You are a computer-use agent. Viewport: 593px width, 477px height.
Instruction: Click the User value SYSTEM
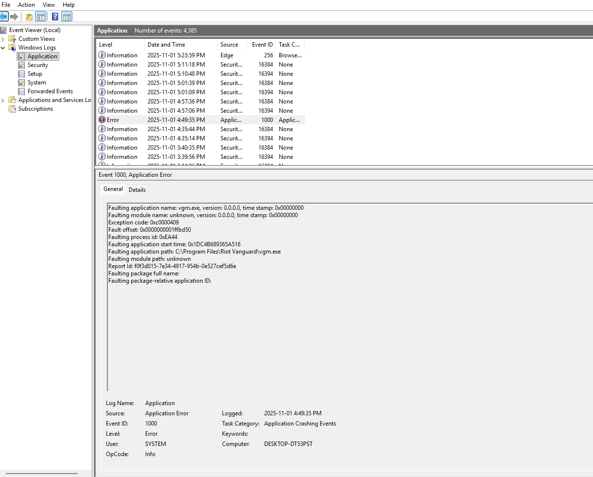(155, 444)
